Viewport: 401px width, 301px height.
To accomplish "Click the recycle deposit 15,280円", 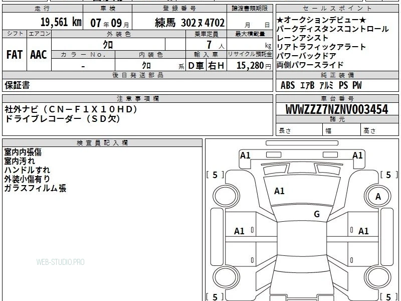I will tap(254, 66).
